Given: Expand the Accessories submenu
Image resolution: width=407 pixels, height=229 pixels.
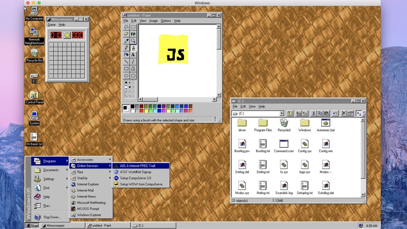Looking at the screenshot, I should [91, 160].
